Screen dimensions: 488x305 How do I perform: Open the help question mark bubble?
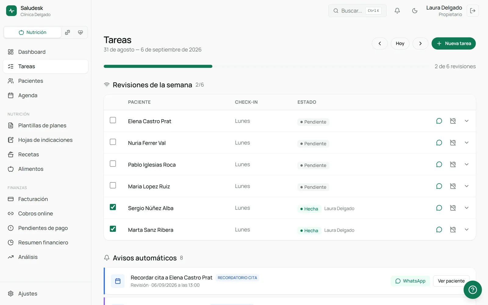pyautogui.click(x=472, y=290)
